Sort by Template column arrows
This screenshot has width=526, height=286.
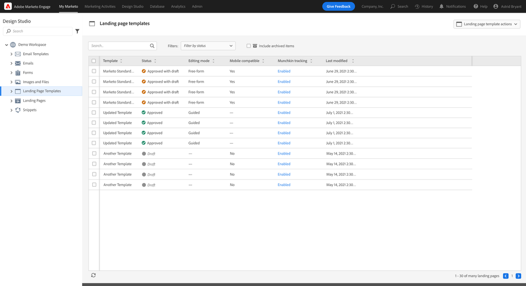pos(121,61)
